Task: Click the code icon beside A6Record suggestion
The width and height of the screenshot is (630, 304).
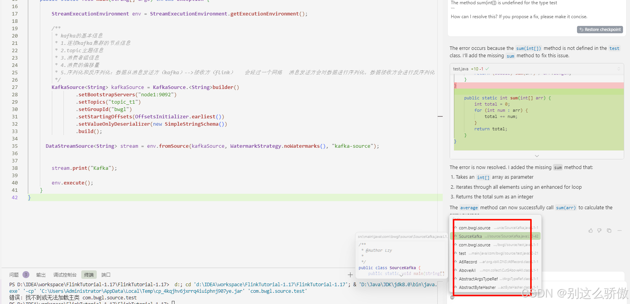Action: click(455, 261)
